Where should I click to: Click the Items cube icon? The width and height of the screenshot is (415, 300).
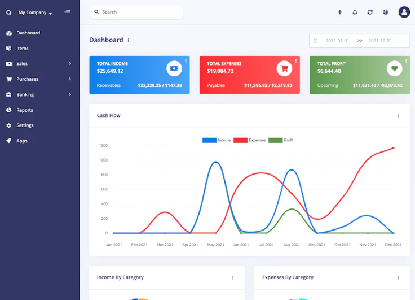[x=9, y=48]
